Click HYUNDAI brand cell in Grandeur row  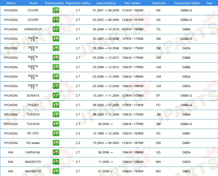pos(11,29)
